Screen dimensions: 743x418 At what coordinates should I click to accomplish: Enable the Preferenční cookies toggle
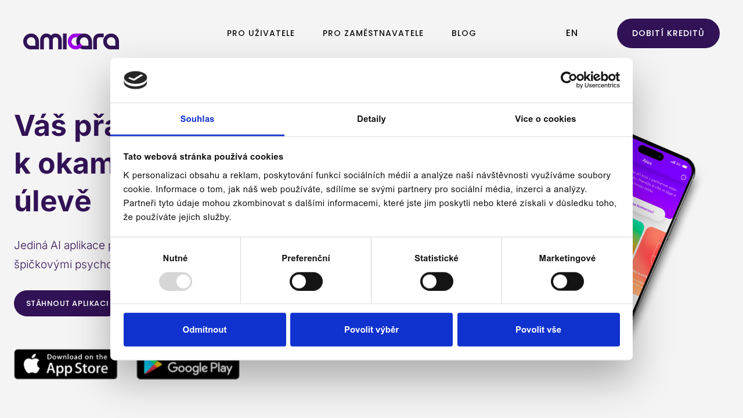[x=306, y=281]
